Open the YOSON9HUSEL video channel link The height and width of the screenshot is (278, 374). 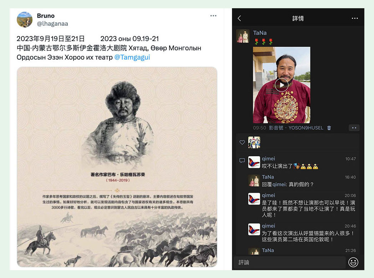(306, 128)
